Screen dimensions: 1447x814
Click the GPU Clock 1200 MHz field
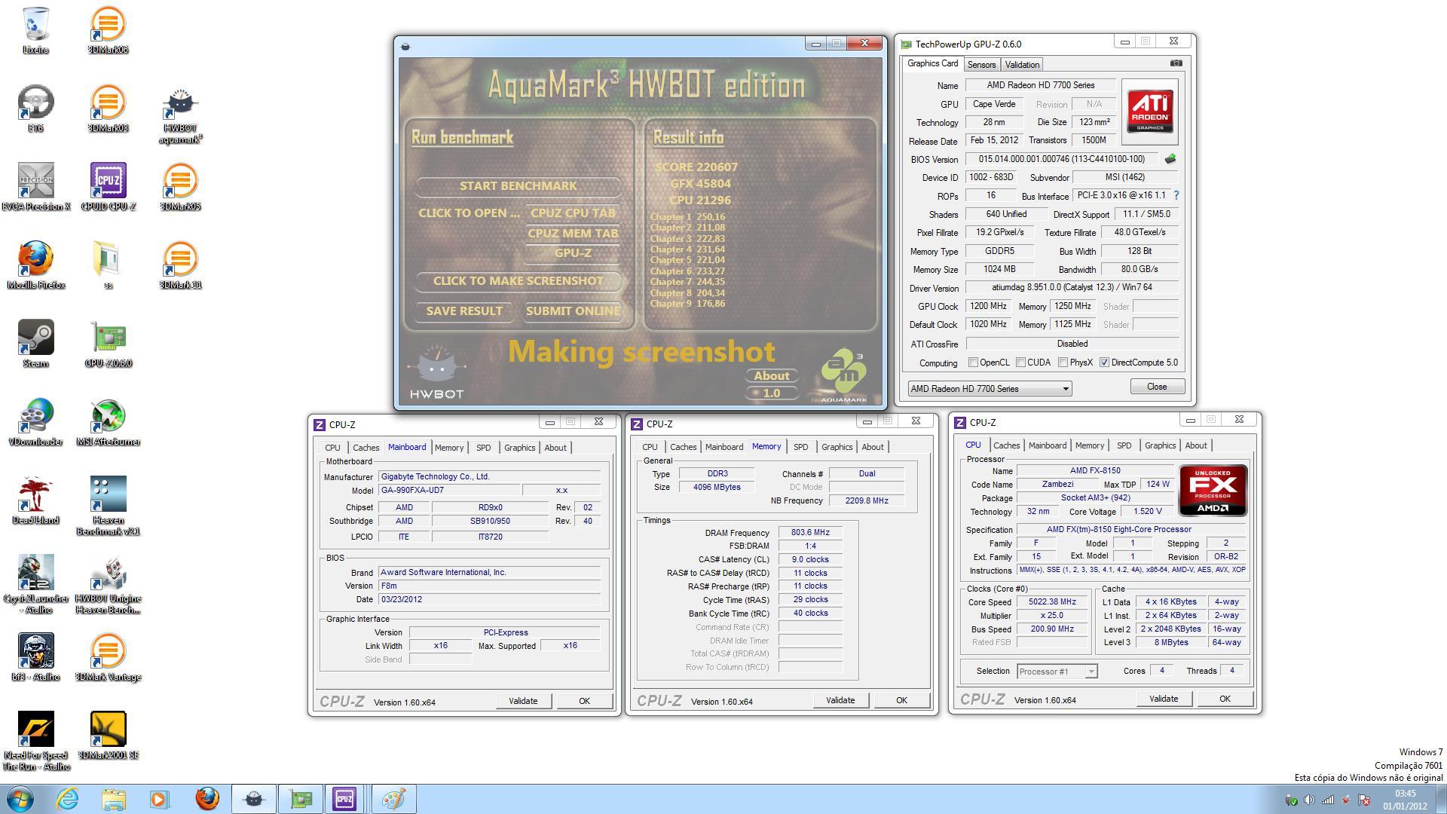(988, 306)
